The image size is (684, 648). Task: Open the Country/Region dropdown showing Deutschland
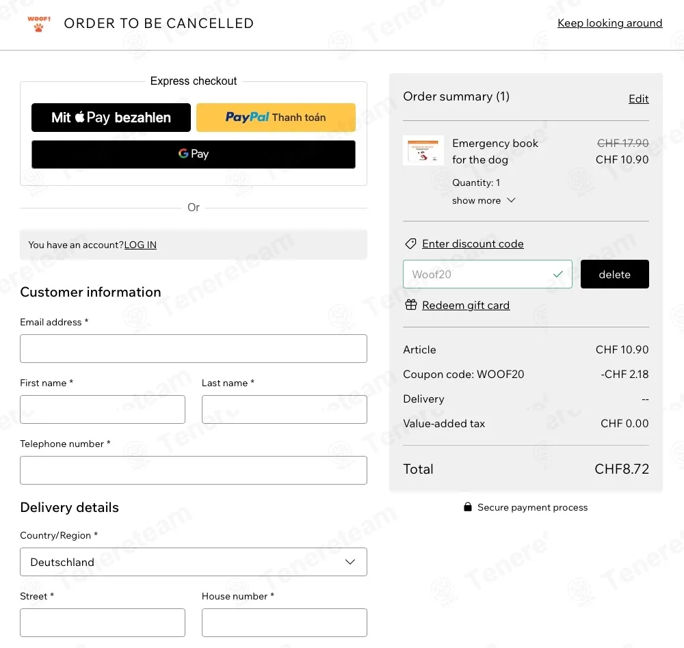(x=194, y=562)
